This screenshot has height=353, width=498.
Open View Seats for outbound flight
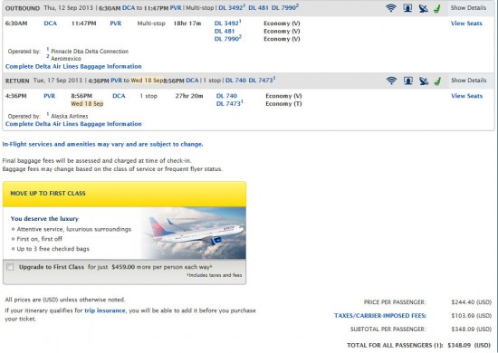click(x=466, y=24)
